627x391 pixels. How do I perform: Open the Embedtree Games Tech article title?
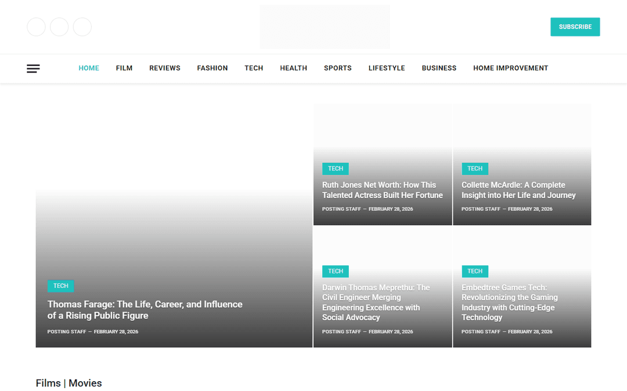coord(510,302)
